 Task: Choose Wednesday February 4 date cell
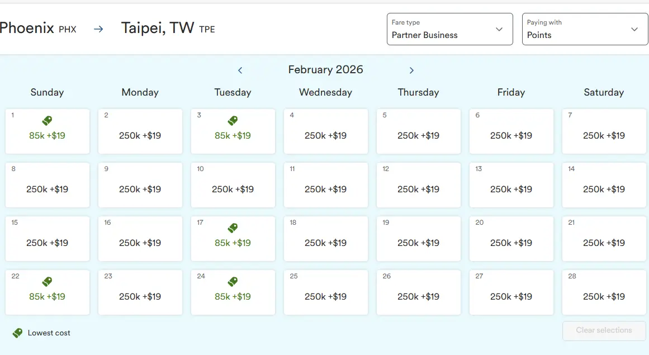click(x=326, y=131)
